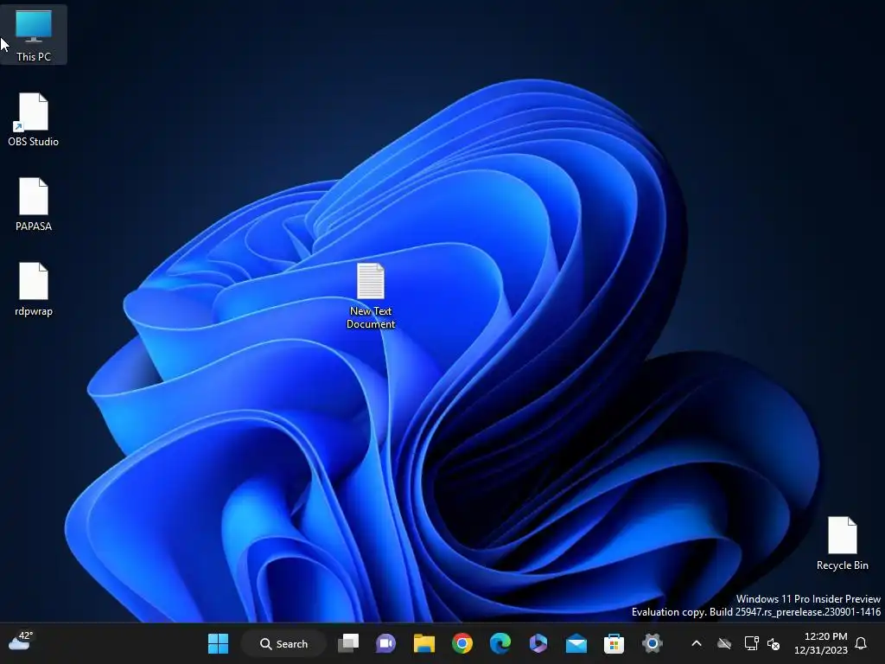Open the notification bell icon
The image size is (885, 664).
tap(862, 643)
